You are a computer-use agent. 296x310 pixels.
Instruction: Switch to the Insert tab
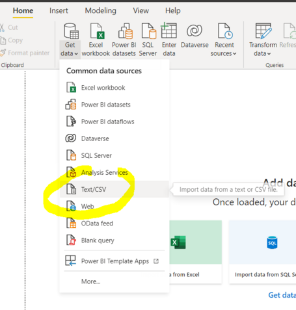click(59, 10)
